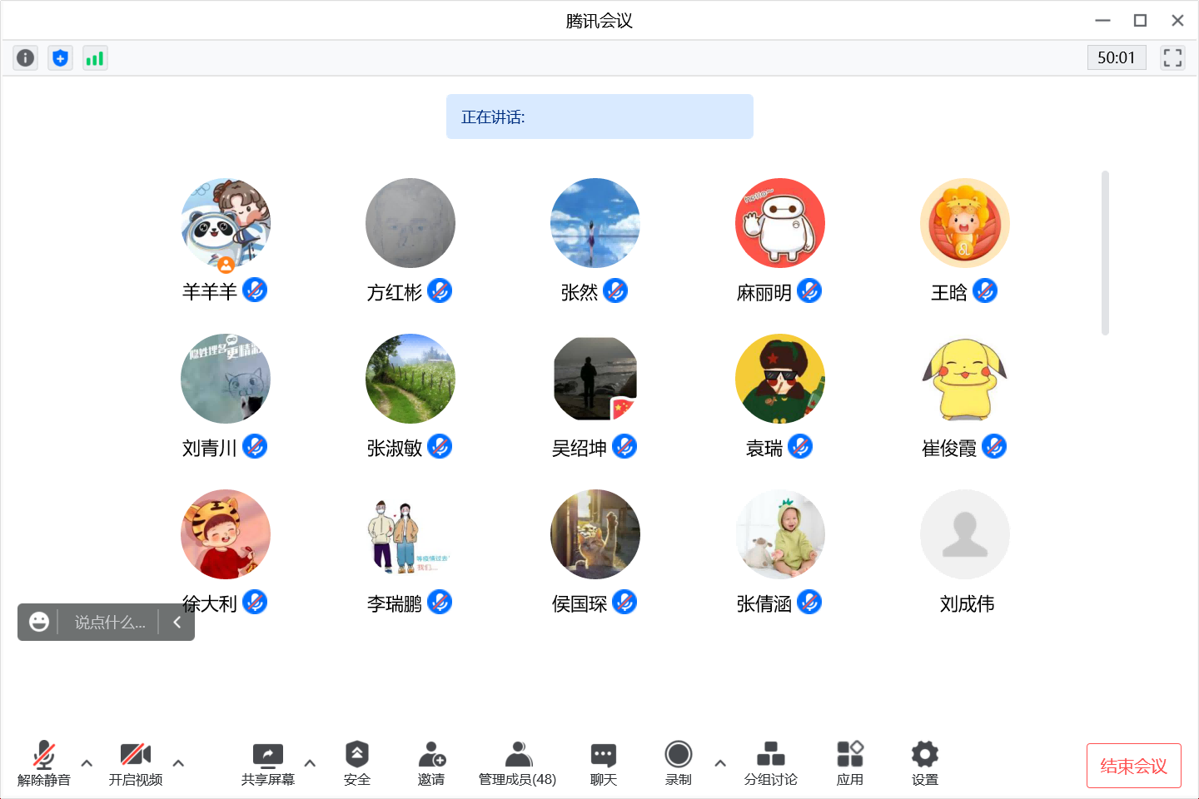The image size is (1199, 799).
Task: Open the 聊天 chat panel
Action: pos(604,763)
